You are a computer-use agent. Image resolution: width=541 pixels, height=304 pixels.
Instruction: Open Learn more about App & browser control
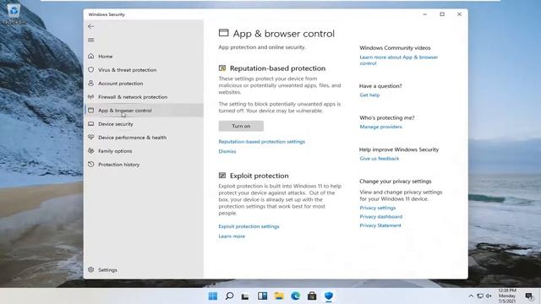[398, 60]
